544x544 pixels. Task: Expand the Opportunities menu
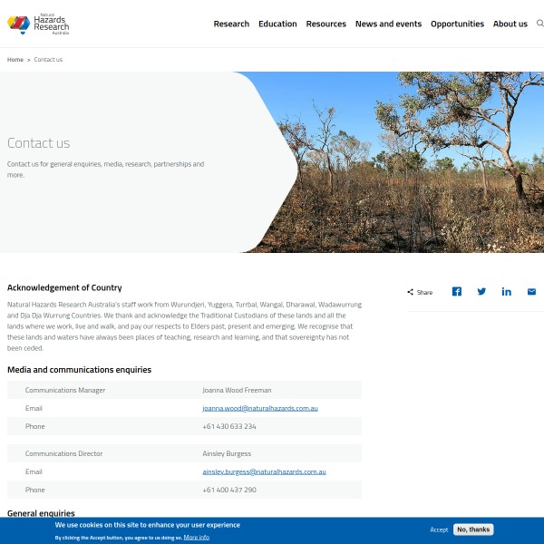(457, 24)
